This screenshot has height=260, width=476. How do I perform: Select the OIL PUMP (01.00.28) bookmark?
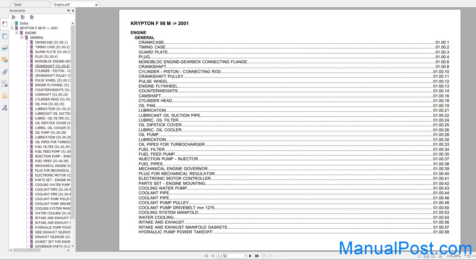[51, 132]
